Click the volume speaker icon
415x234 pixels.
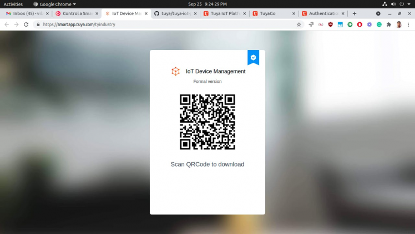coord(393,4)
